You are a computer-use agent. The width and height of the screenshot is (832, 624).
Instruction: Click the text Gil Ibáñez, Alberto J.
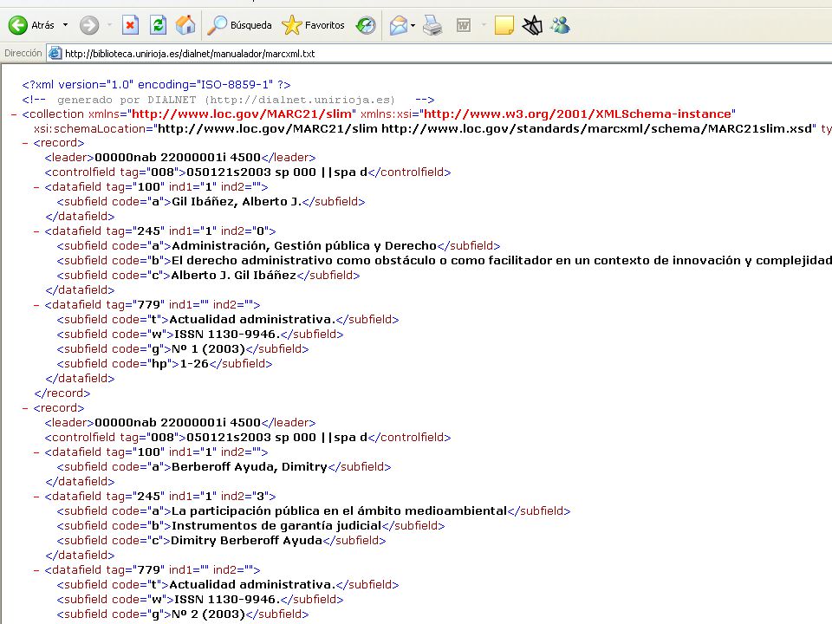(x=237, y=202)
